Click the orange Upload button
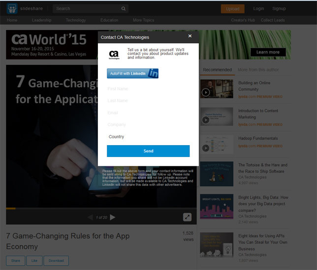 232,9
